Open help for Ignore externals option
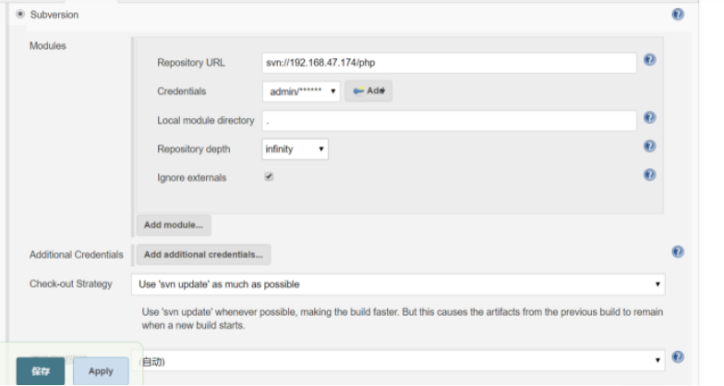This screenshot has width=724, height=386. coord(649,175)
